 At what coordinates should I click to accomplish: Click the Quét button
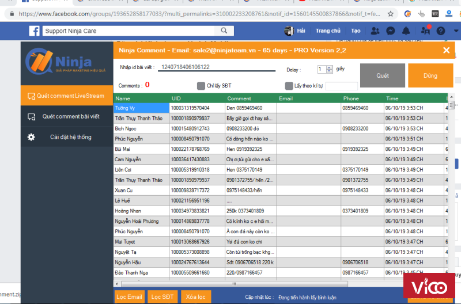tap(383, 75)
